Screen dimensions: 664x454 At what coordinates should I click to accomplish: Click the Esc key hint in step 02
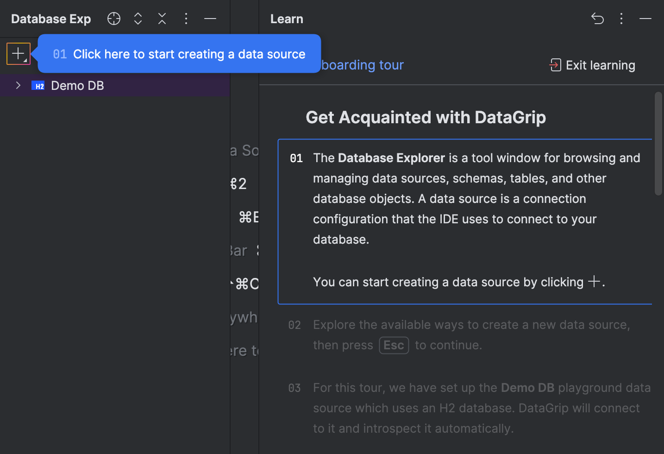pyautogui.click(x=394, y=345)
